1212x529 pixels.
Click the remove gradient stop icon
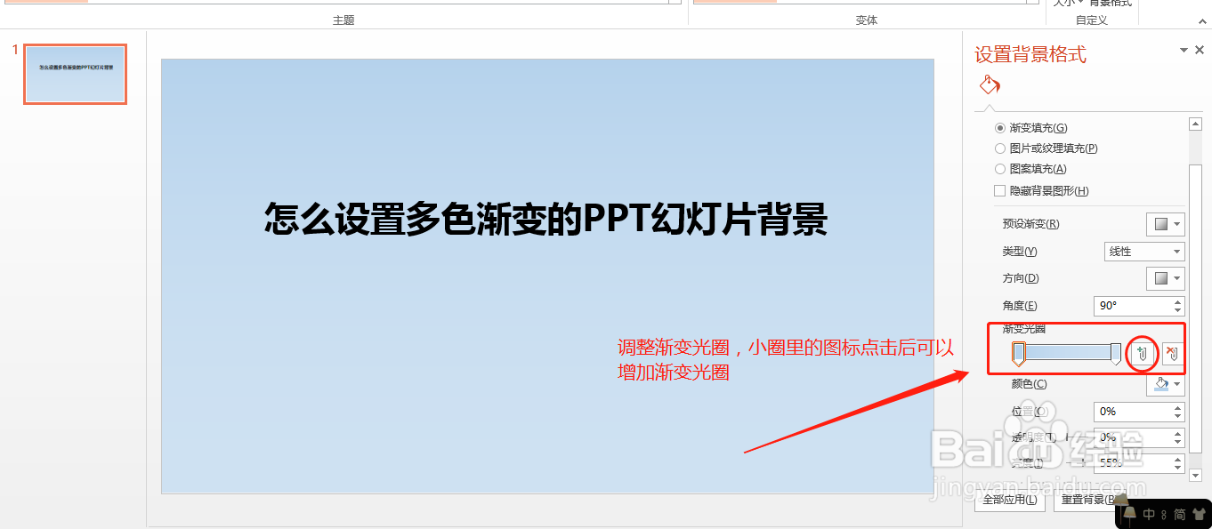[x=1173, y=354]
